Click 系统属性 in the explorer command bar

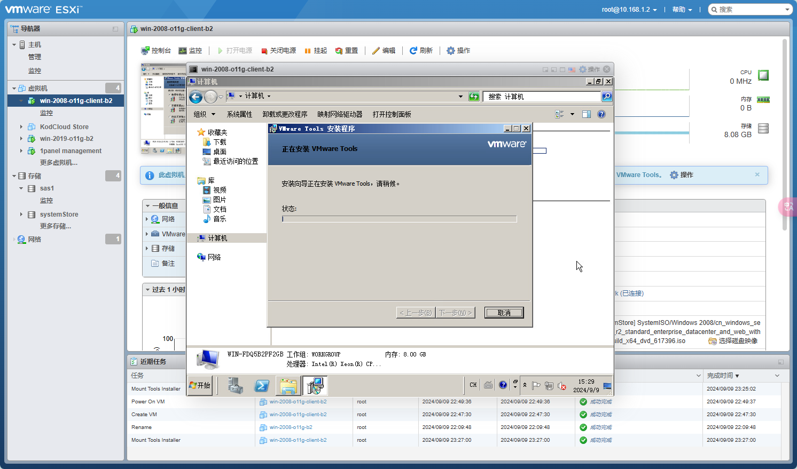(239, 114)
